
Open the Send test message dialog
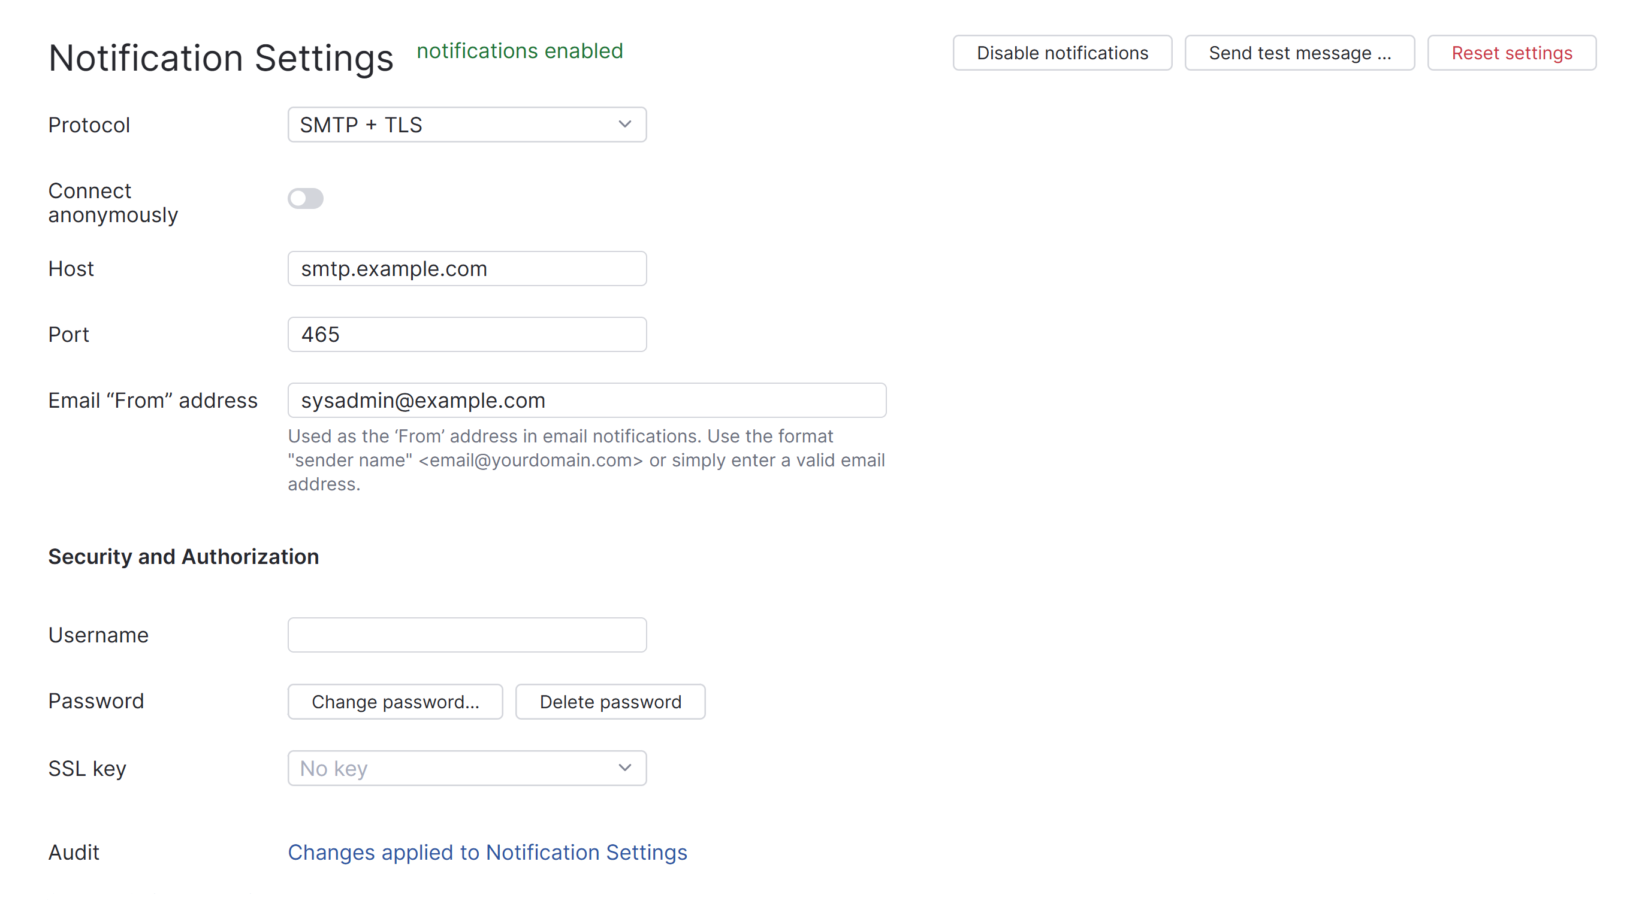click(x=1300, y=53)
